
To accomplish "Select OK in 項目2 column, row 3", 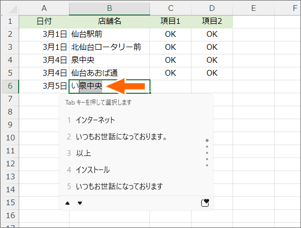I will click(212, 47).
